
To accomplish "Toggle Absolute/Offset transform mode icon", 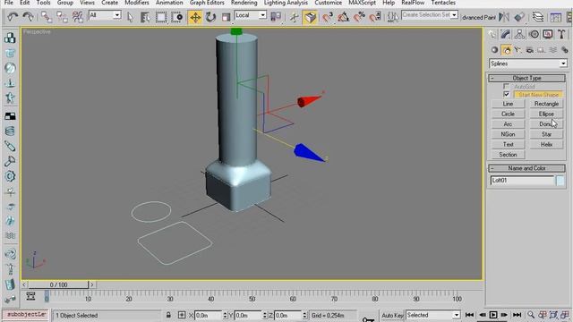I will [x=182, y=315].
